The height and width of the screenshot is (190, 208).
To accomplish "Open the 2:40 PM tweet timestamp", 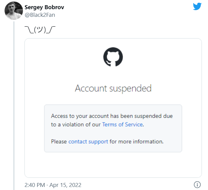I will coord(35,185).
